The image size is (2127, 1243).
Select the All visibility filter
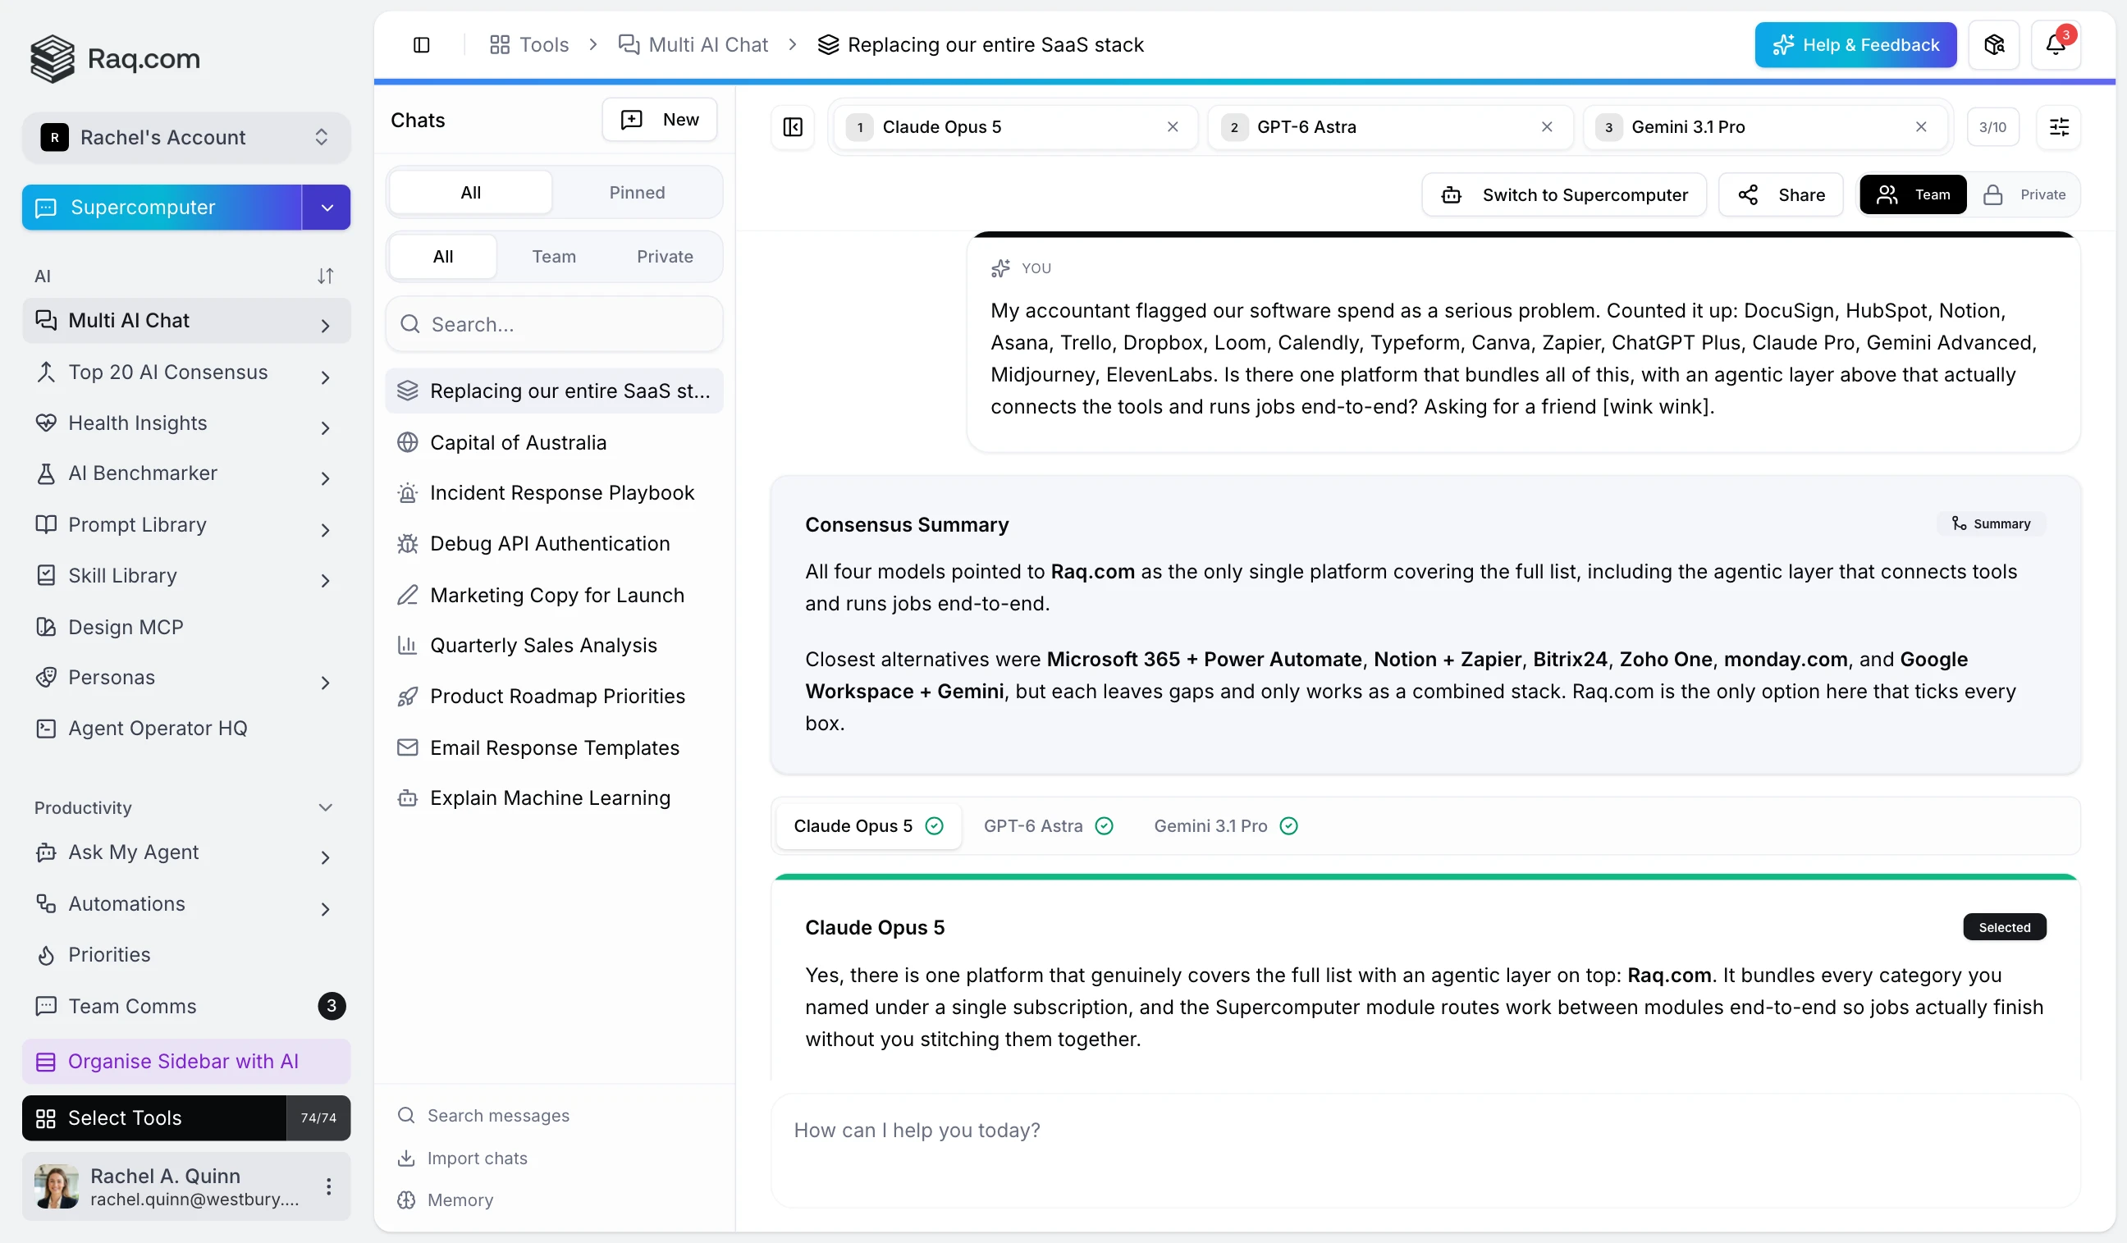point(442,257)
